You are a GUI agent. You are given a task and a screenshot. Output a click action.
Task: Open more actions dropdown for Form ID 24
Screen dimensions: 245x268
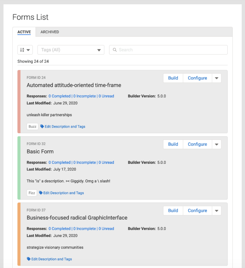pos(216,78)
